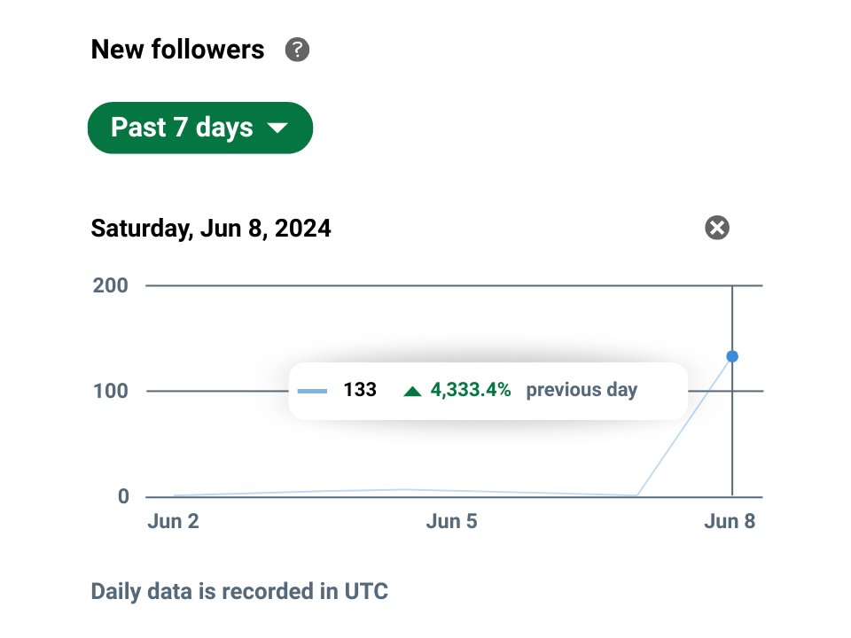Viewport: 851px width, 638px height.
Task: Click the 'previous day' label in tooltip
Action: pos(582,390)
